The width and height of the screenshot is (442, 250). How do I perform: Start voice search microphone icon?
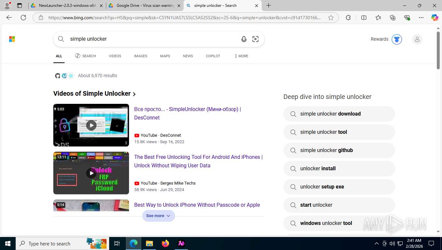(244, 39)
